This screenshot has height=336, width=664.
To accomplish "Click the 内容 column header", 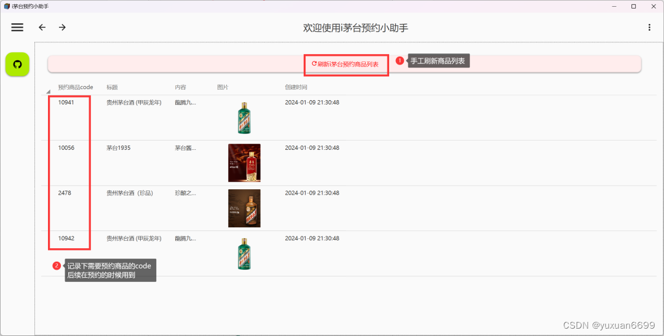I will (180, 87).
